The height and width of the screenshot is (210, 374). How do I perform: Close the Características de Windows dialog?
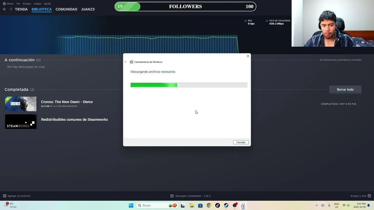point(248,56)
